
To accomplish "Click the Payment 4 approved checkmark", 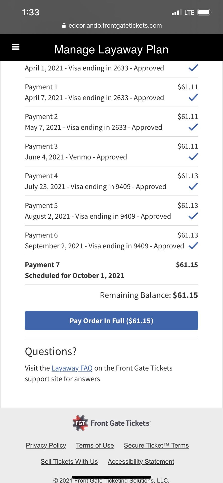I will (x=193, y=187).
